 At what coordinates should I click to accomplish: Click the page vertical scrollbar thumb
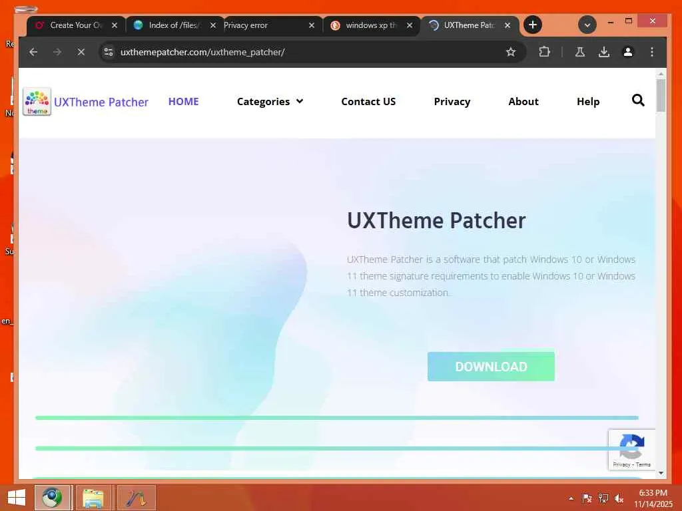tap(661, 94)
